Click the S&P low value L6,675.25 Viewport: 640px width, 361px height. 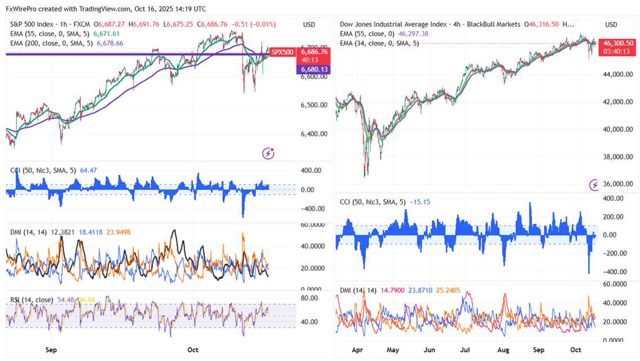[178, 24]
